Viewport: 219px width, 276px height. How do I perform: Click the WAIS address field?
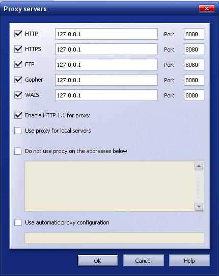106,95
